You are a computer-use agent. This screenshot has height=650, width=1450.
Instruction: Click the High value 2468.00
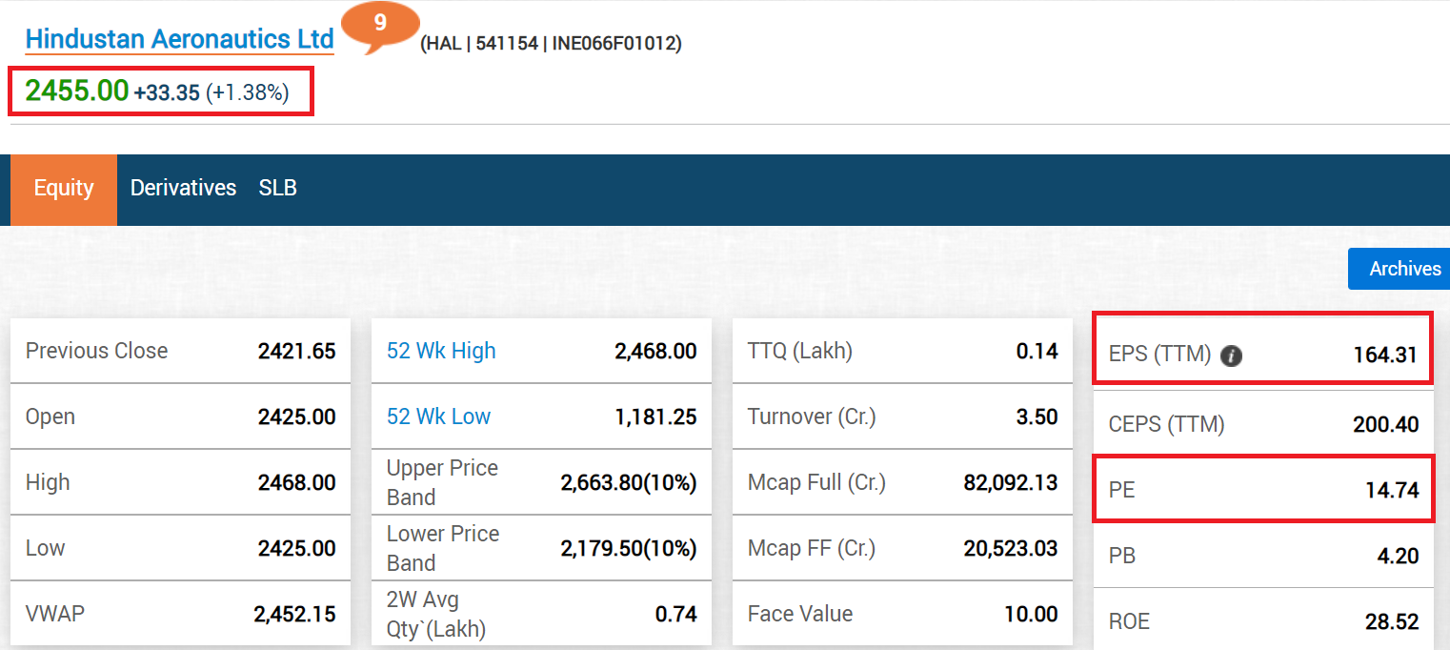point(296,482)
